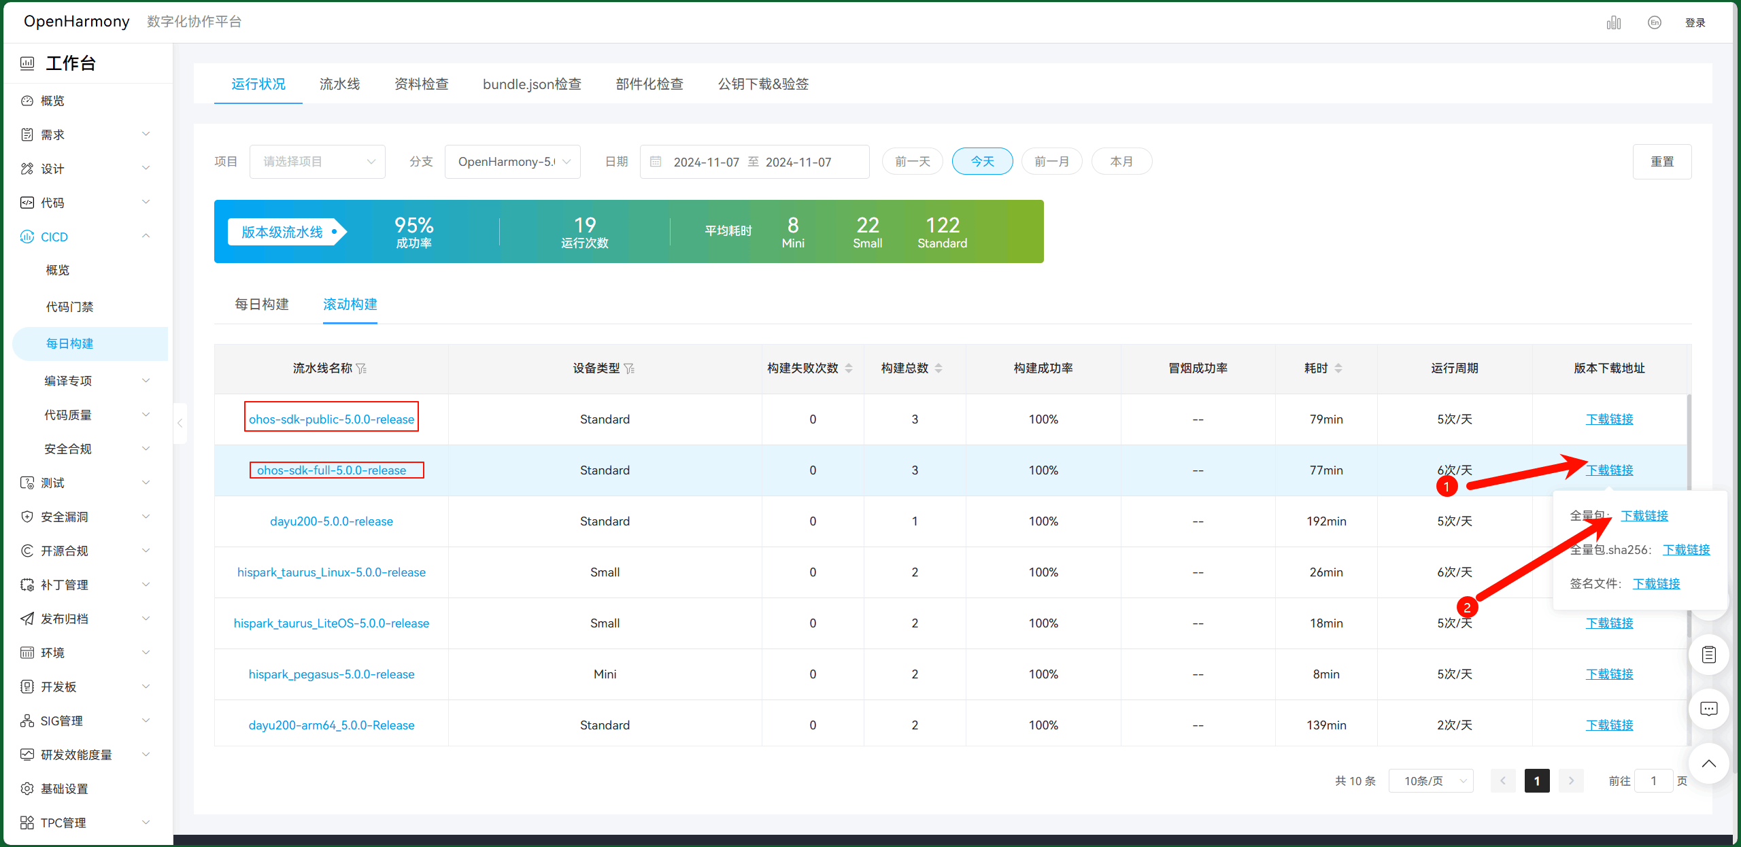The image size is (1741, 847).
Task: Click the back-to-top arrow button
Action: point(1709,763)
